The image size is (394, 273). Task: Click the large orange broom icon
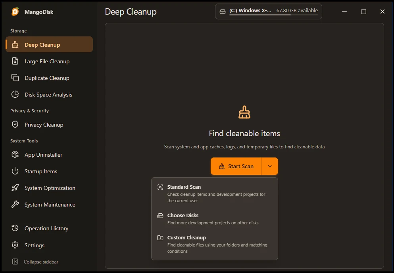pyautogui.click(x=244, y=112)
